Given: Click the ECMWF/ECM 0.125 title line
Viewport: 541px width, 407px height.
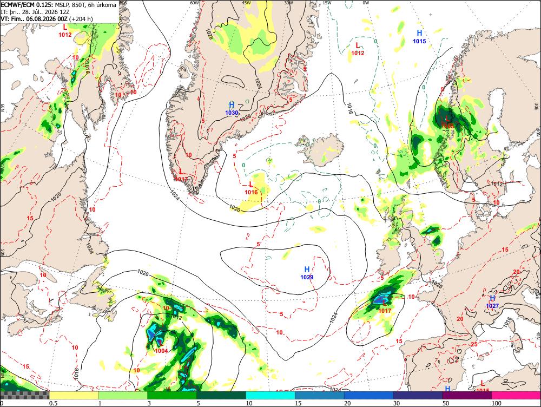Looking at the screenshot, I should pos(58,5).
